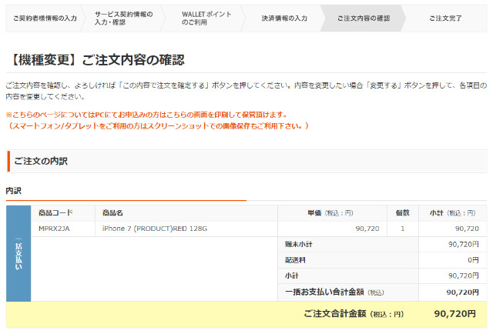The image size is (493, 334).
Task: Click the 端末小計 label
Action: (298, 245)
